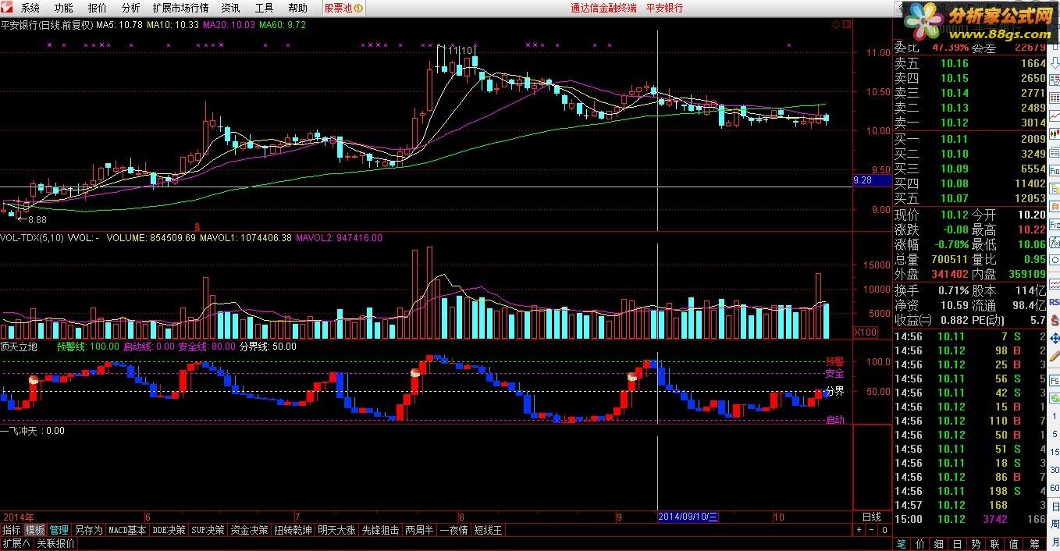Open the 扩展市场行情 menu
The width and height of the screenshot is (1060, 551).
(181, 8)
